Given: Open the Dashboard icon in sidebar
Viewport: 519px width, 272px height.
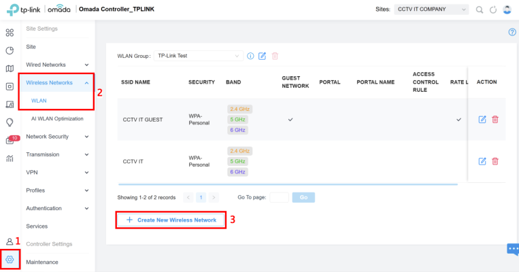Looking at the screenshot, I should (x=10, y=33).
